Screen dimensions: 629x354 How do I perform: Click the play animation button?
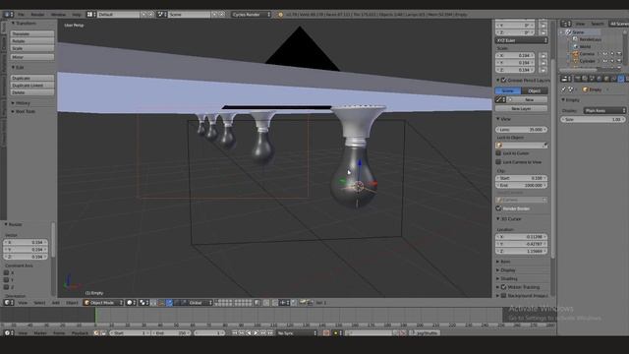[x=256, y=333]
